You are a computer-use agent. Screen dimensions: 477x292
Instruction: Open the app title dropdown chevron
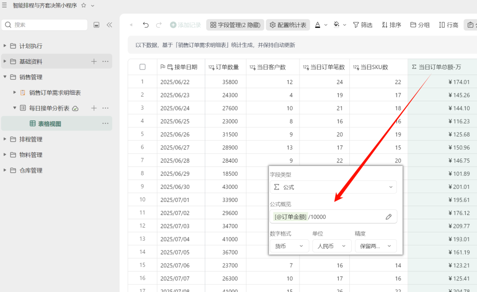pyautogui.click(x=93, y=6)
